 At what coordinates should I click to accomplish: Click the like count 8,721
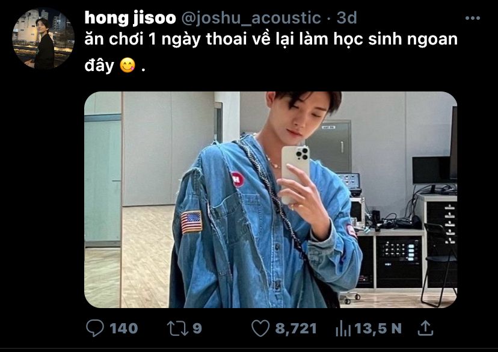point(296,329)
